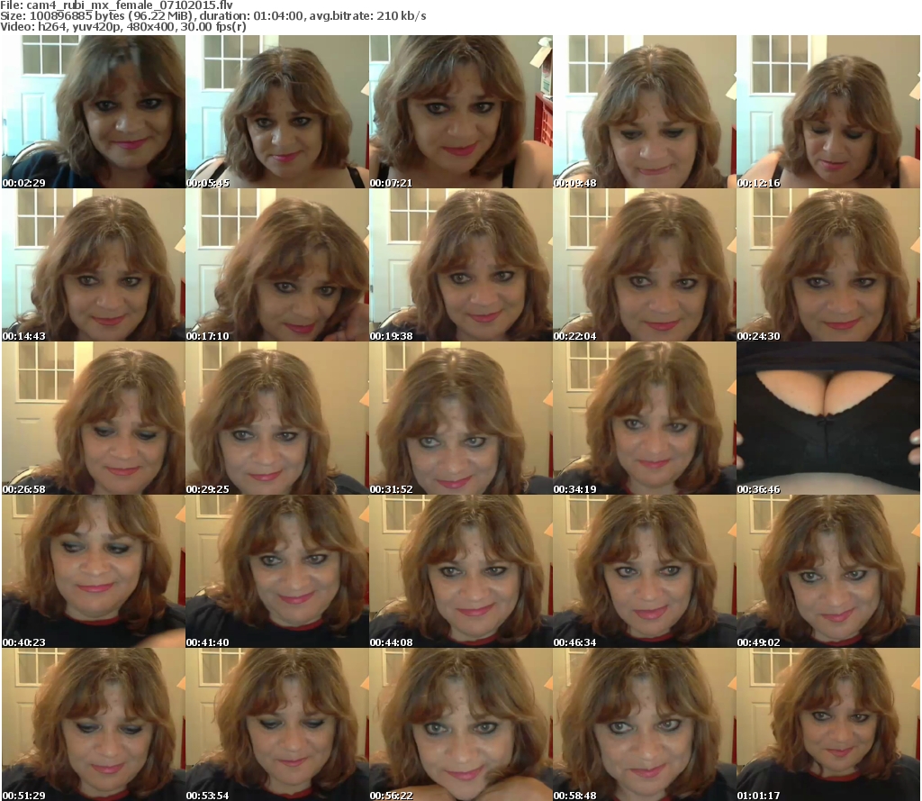
Task: Select the thumbnail stamped 00:02:29
Action: tap(93, 112)
